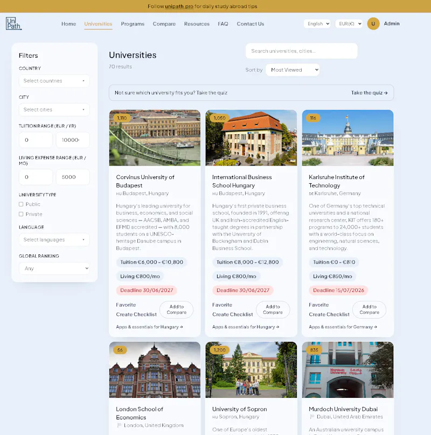Click the 835 views badge on Murdoch card
Screen dimensions: 431x435
pos(314,350)
